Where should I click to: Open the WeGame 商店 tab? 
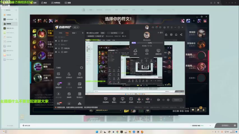coord(44,3)
